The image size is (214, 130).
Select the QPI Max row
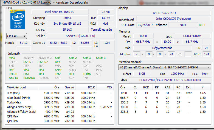tap(60, 116)
